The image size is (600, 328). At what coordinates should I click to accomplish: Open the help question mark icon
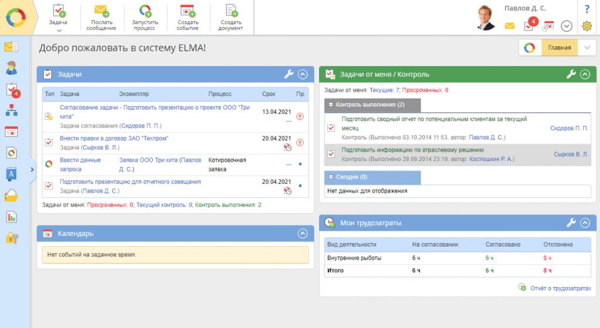[587, 9]
